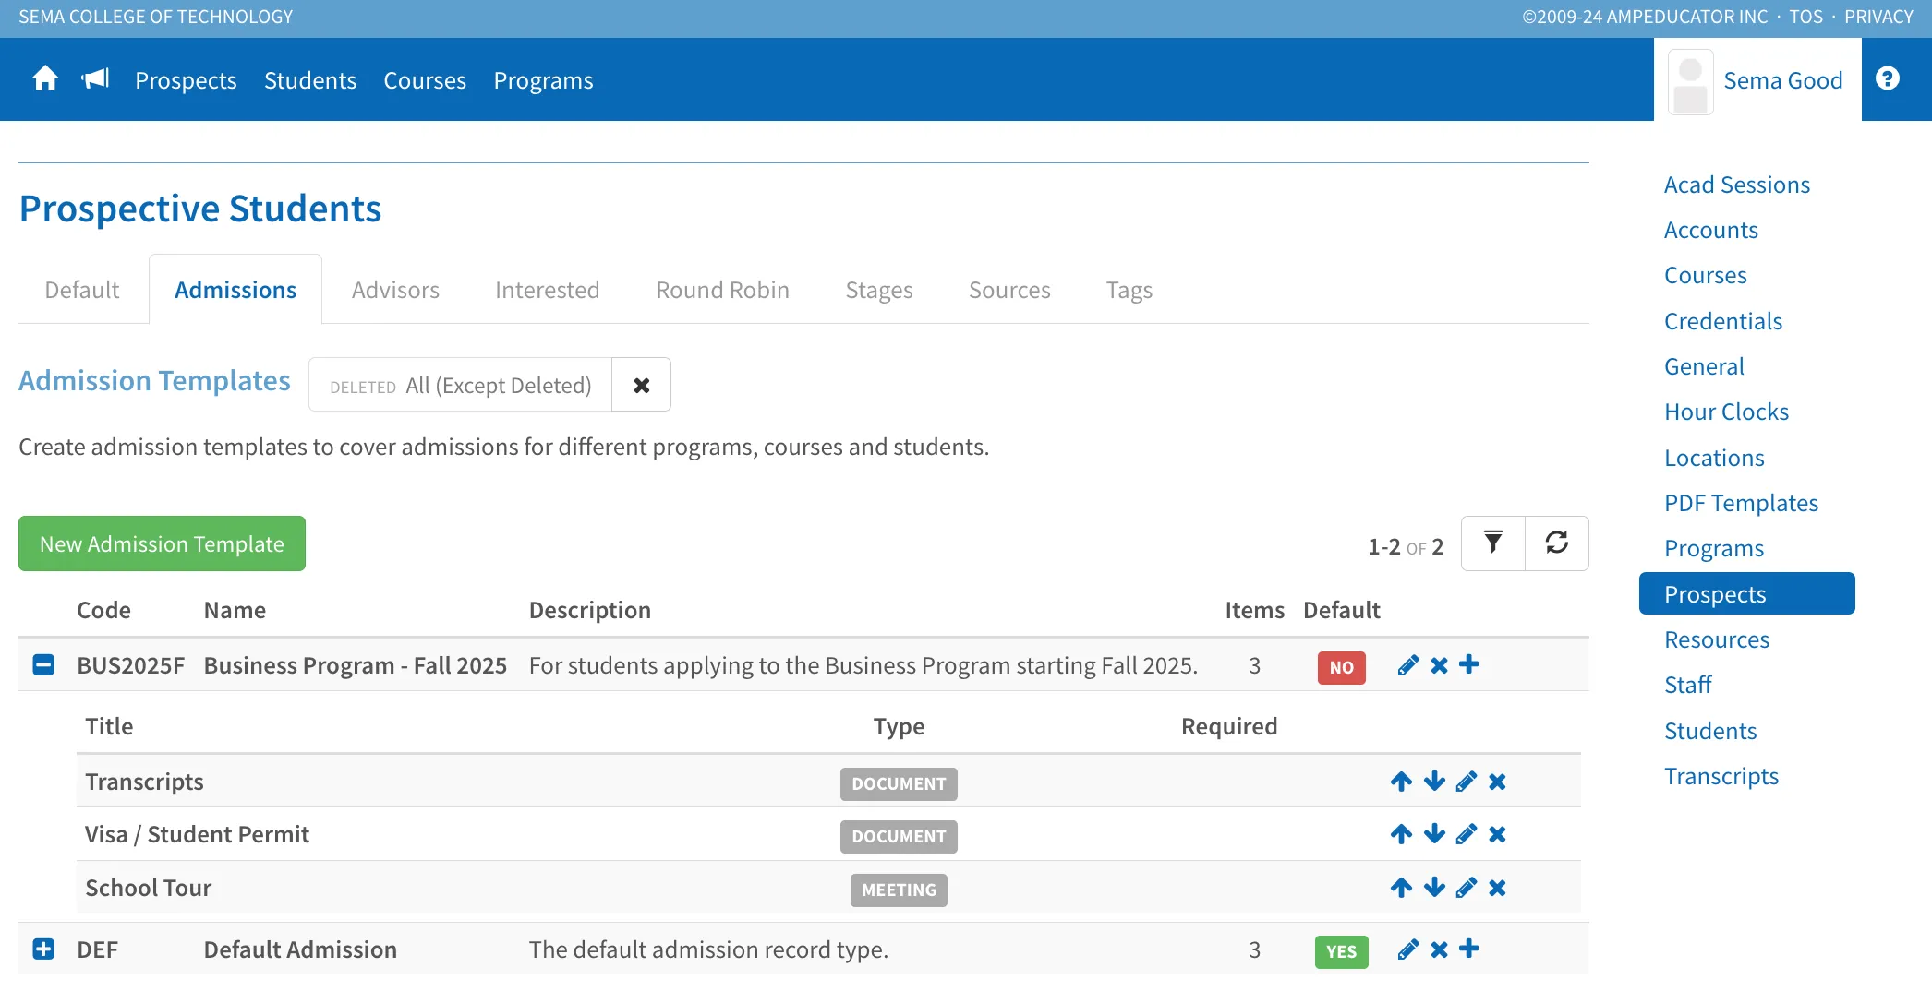Expand the DEF Default Admission row
Viewport: 1932px width, 991px height.
click(x=43, y=949)
